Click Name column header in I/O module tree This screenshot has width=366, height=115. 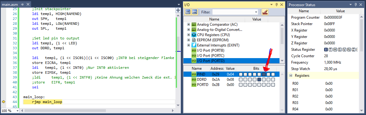[x=214, y=19]
